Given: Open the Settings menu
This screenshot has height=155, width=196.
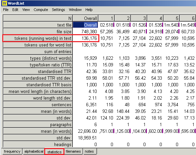Looking at the screenshot, I should coord(58,10).
